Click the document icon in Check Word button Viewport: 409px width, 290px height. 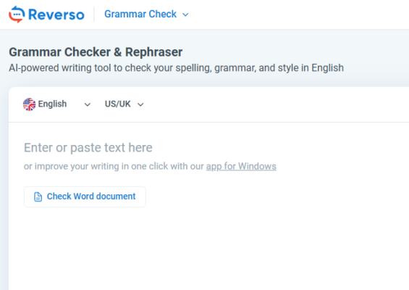38,196
